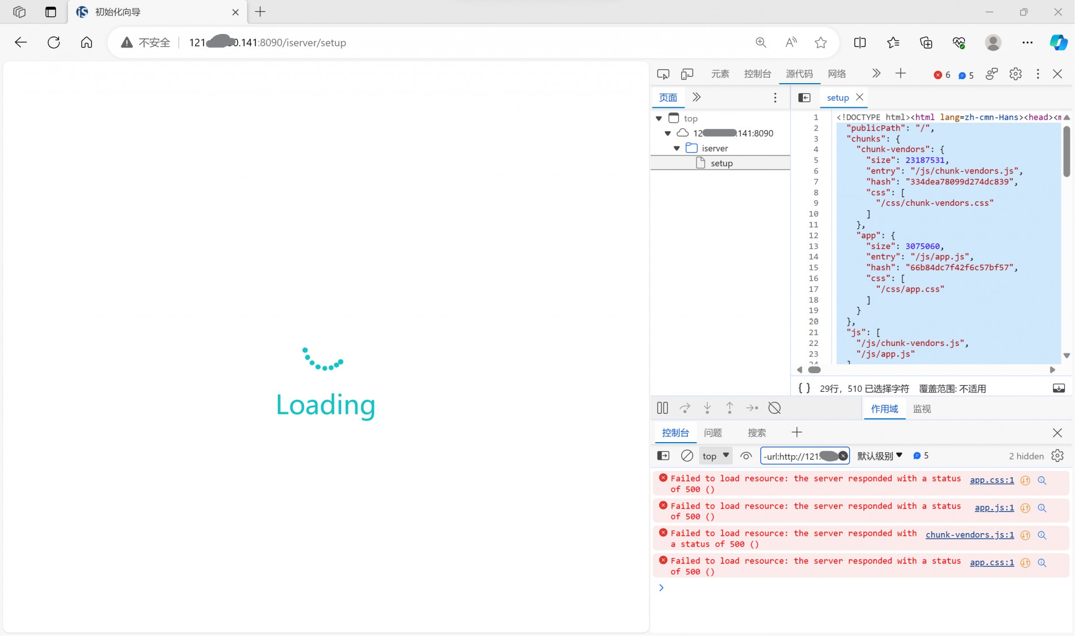Select the setup file in tree
This screenshot has width=1075, height=636.
(720, 163)
